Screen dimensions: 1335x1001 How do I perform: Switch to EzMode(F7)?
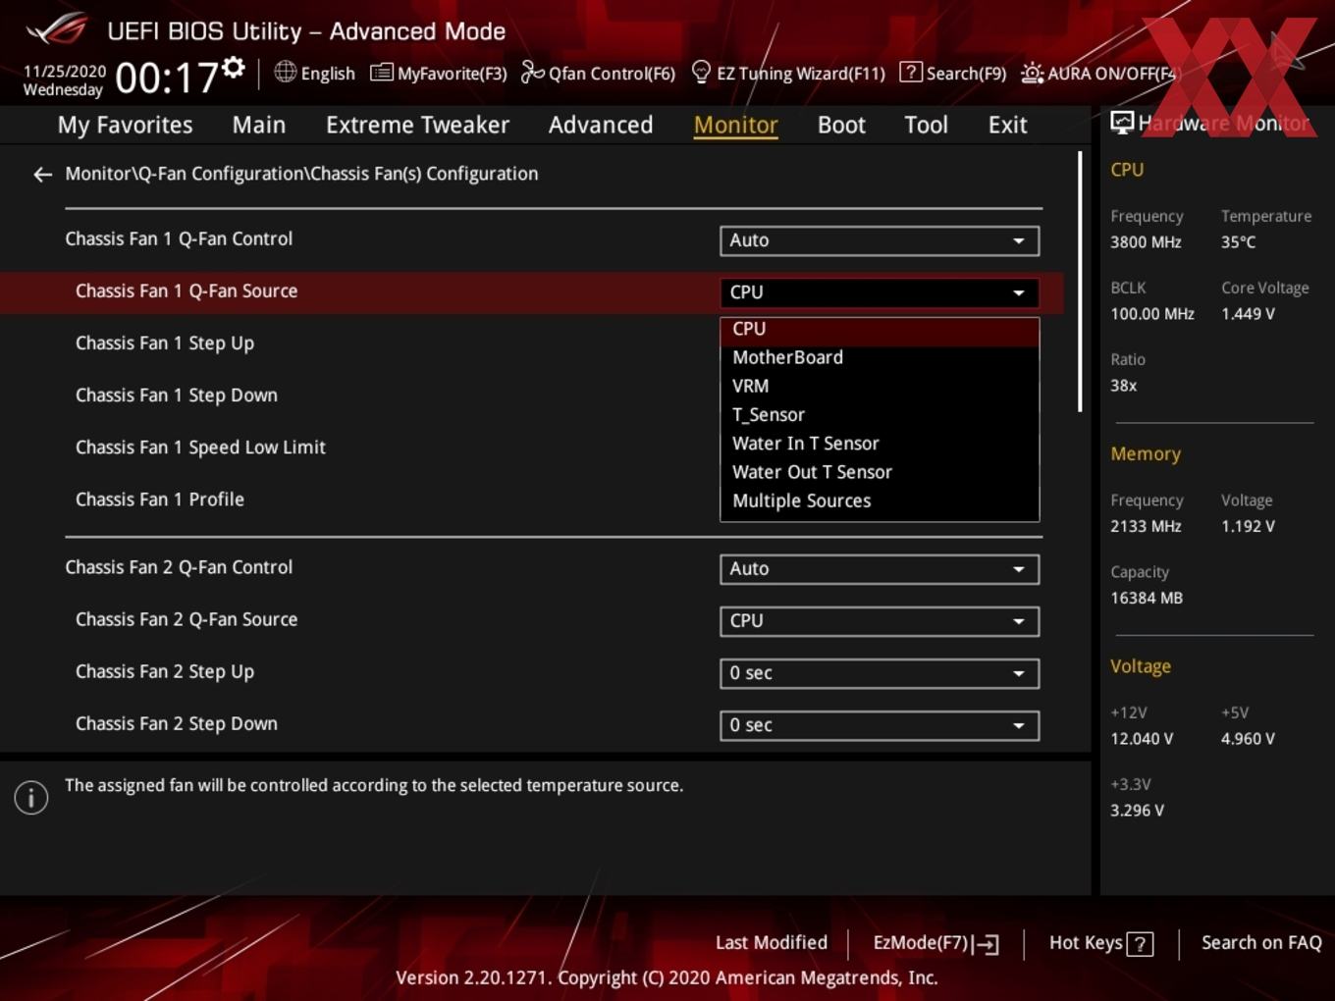(935, 943)
